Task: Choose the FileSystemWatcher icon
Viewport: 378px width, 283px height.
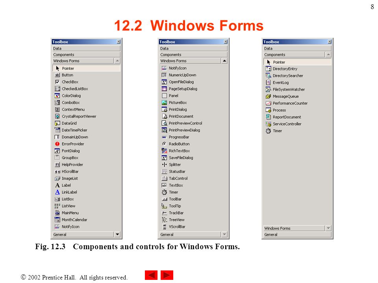Action: point(268,90)
